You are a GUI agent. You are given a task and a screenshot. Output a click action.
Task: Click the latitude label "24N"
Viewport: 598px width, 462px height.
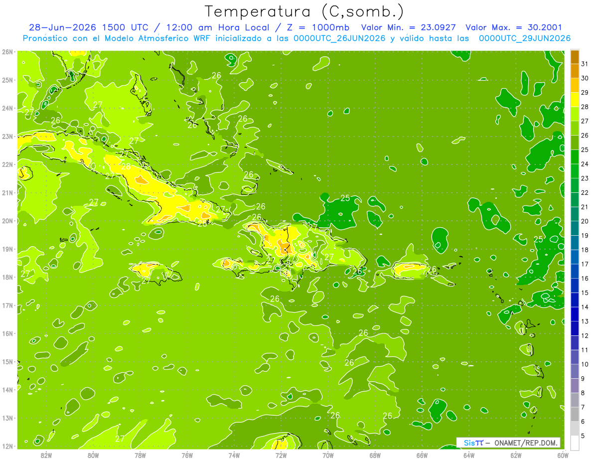click(x=7, y=108)
